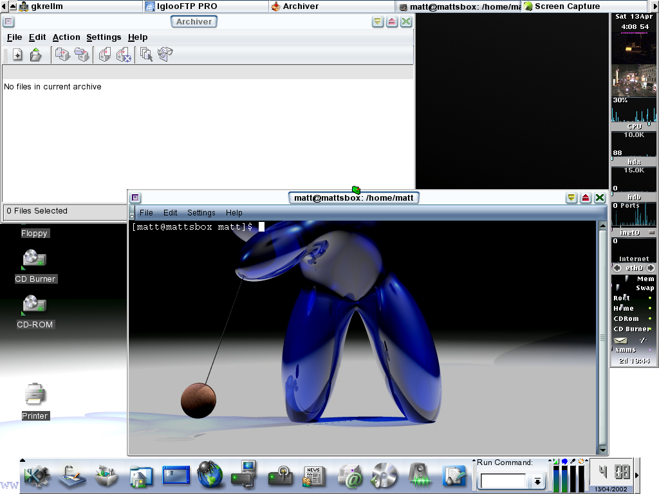Open the Home folder icon in panel
The width and height of the screenshot is (659, 494).
coord(141,477)
